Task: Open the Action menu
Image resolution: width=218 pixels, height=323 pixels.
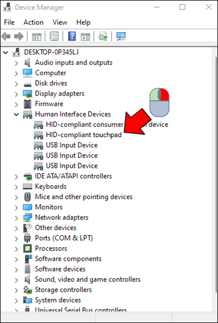Action: (x=33, y=22)
